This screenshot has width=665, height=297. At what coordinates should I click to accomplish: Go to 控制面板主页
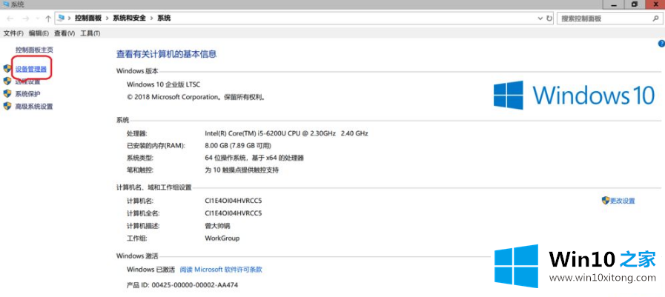pyautogui.click(x=34, y=50)
